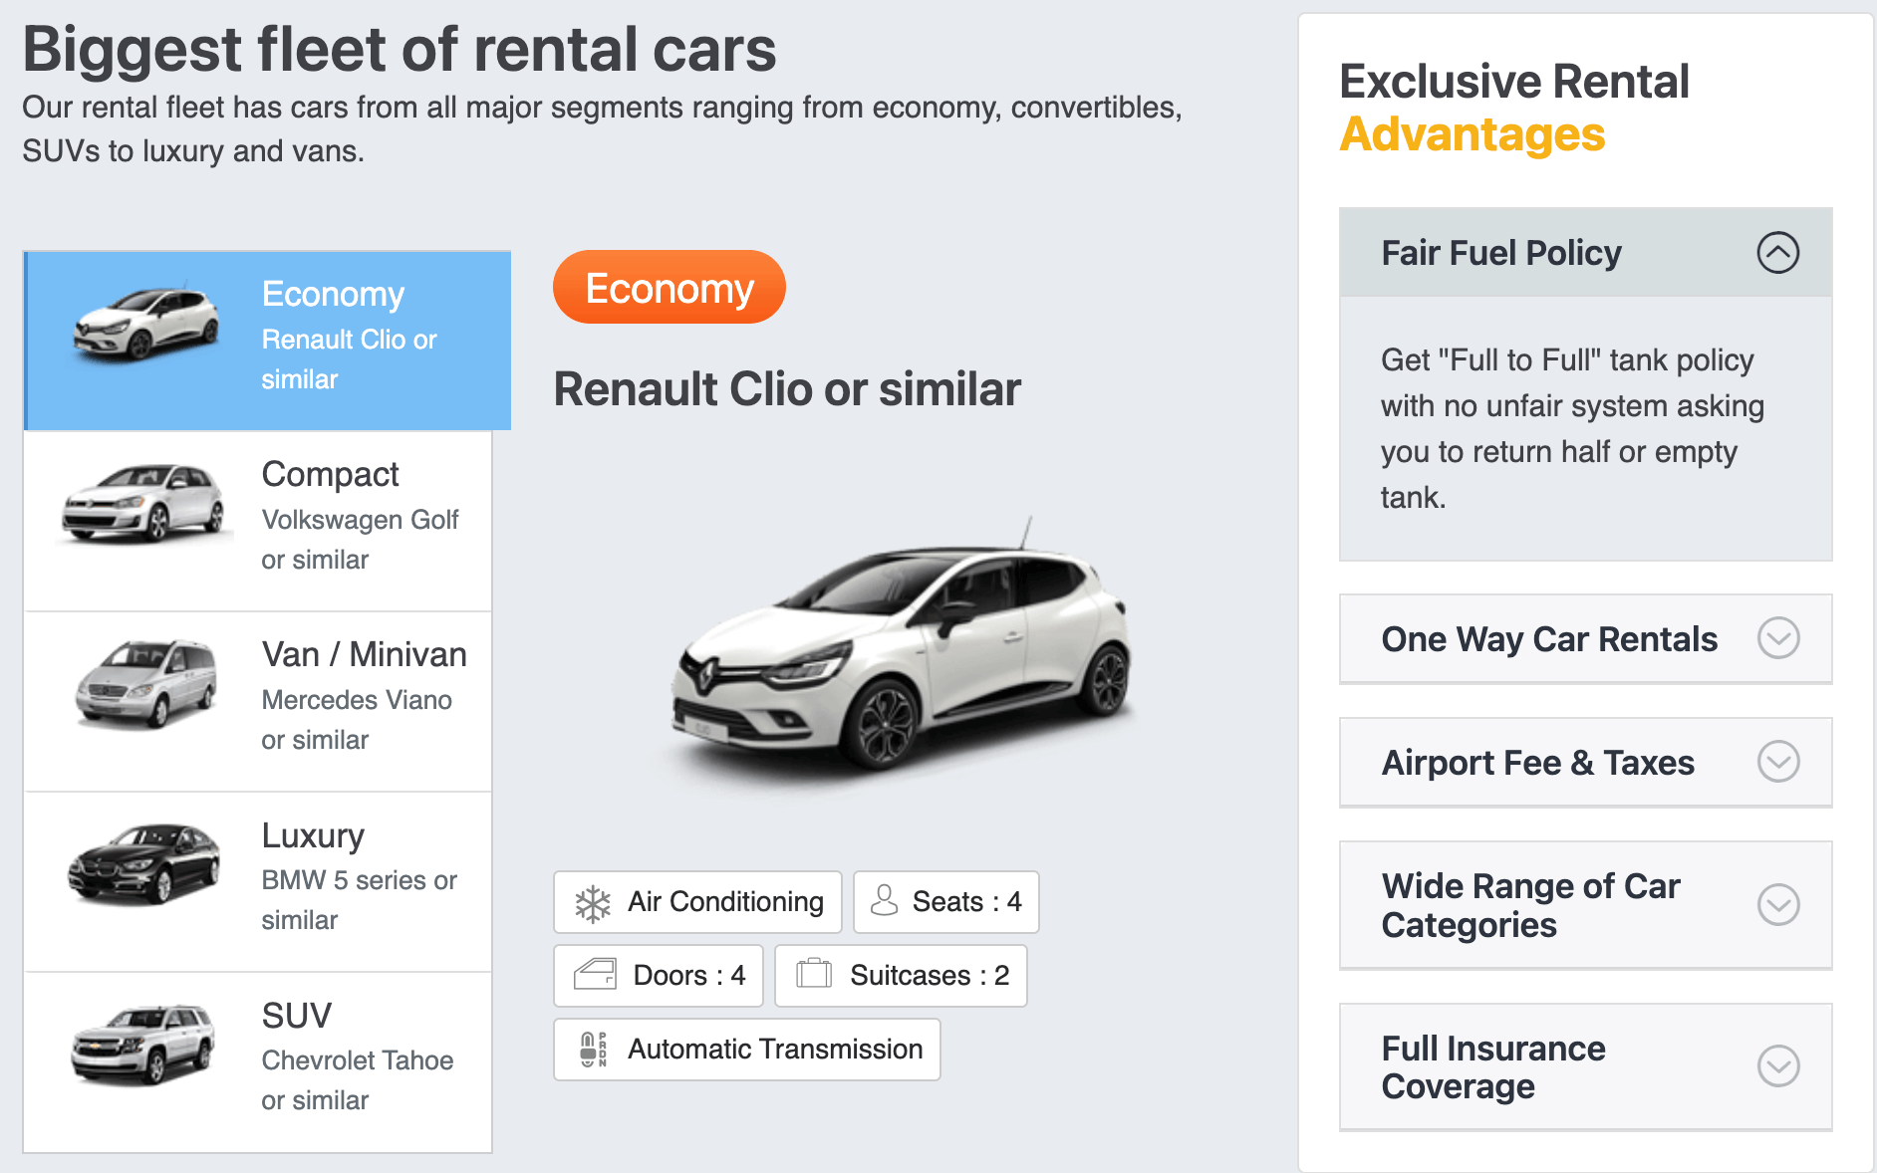Select the Compact car category tab
This screenshot has height=1173, width=1877.
point(258,521)
